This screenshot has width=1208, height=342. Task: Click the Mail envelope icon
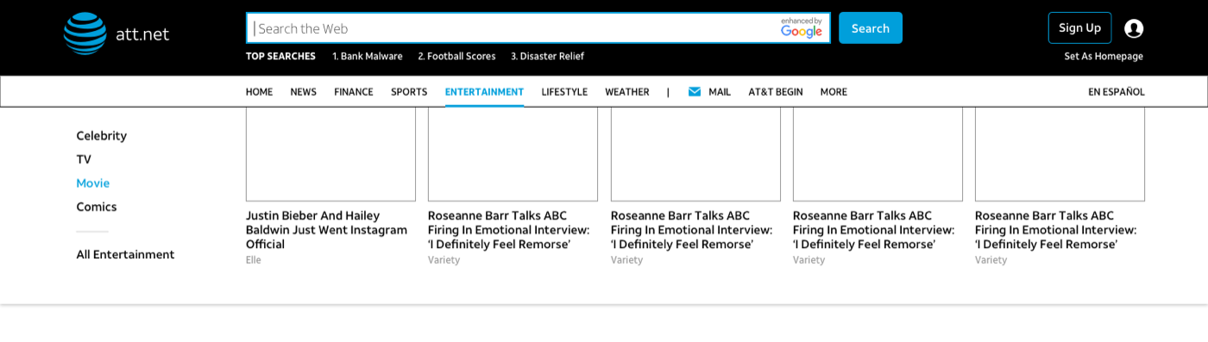pyautogui.click(x=694, y=91)
